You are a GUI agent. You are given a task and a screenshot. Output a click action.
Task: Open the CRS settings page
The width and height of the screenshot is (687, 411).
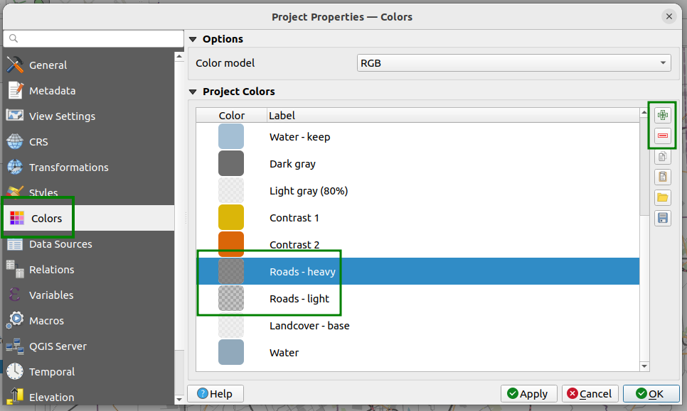pos(38,142)
